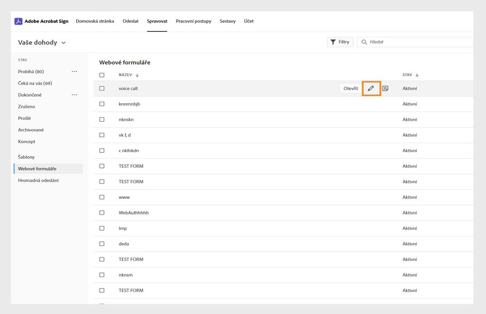Click the pencil edit icon for voice call
Screen dimensions: 486x314
point(371,88)
